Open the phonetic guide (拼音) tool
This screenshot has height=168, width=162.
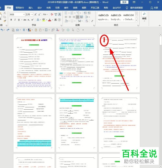click(x=56, y=15)
